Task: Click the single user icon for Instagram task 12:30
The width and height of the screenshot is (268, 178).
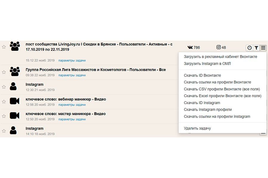Action: (13, 86)
